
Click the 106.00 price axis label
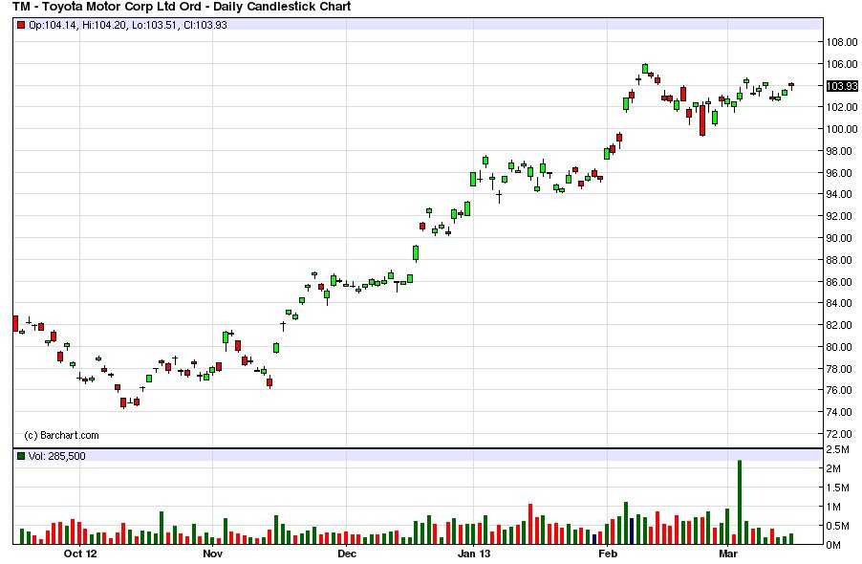(842, 64)
